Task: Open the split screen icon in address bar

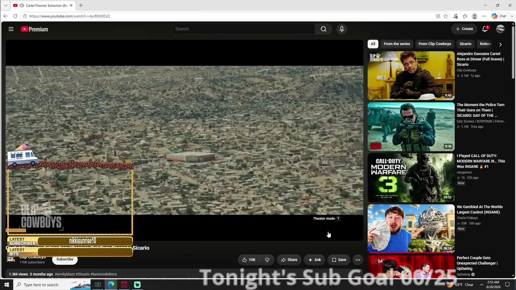Action: (438, 16)
